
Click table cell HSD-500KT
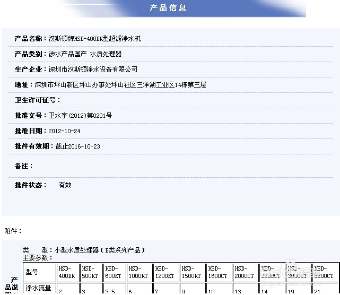click(91, 272)
